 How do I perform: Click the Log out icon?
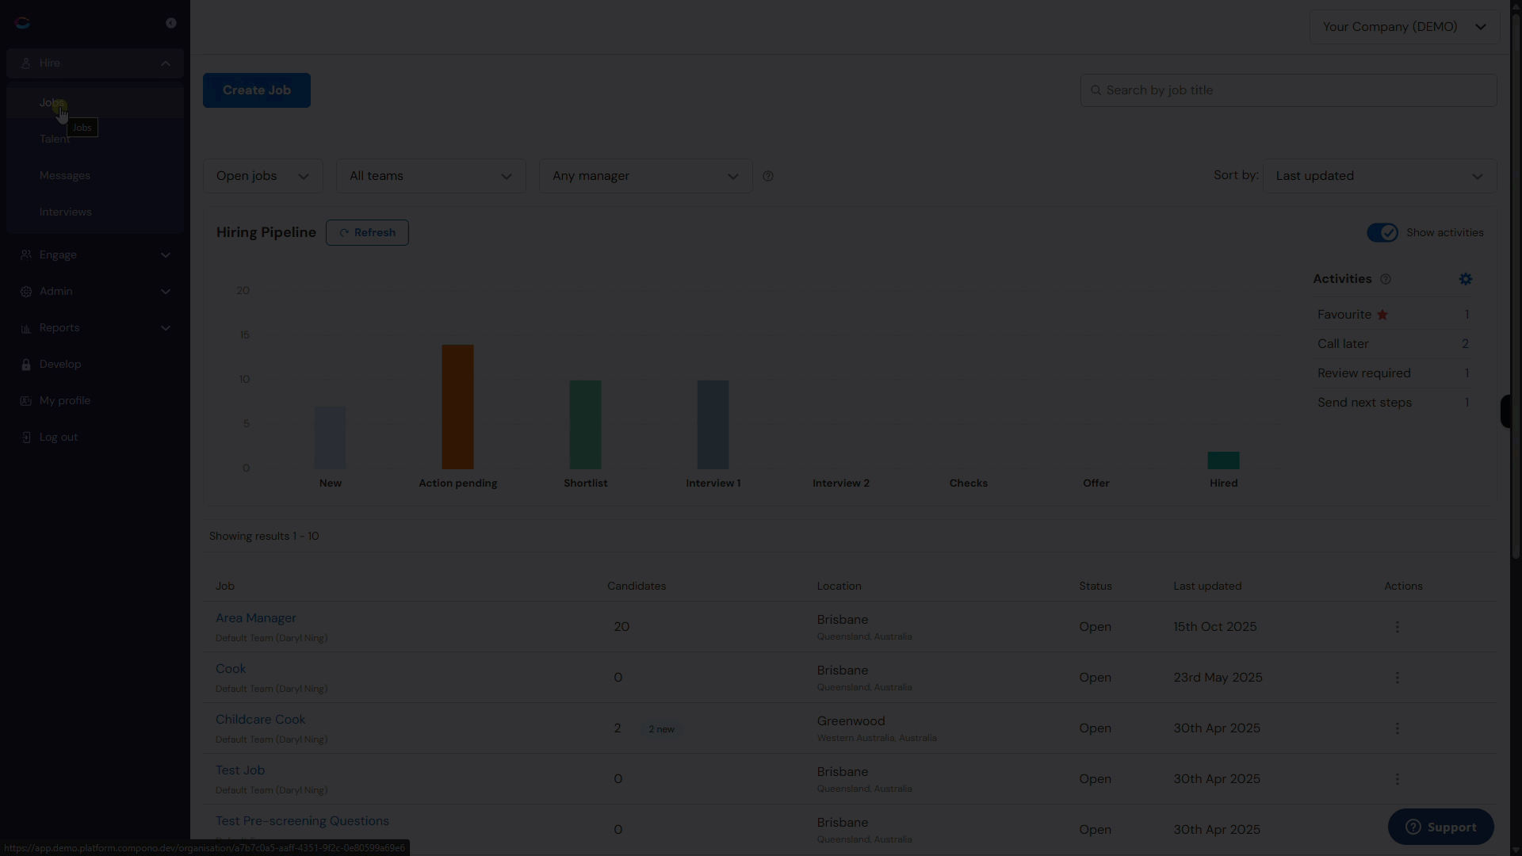(x=26, y=438)
